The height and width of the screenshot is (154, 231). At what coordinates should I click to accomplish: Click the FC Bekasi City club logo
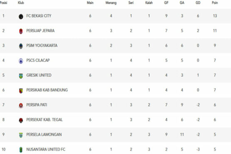(x=21, y=16)
